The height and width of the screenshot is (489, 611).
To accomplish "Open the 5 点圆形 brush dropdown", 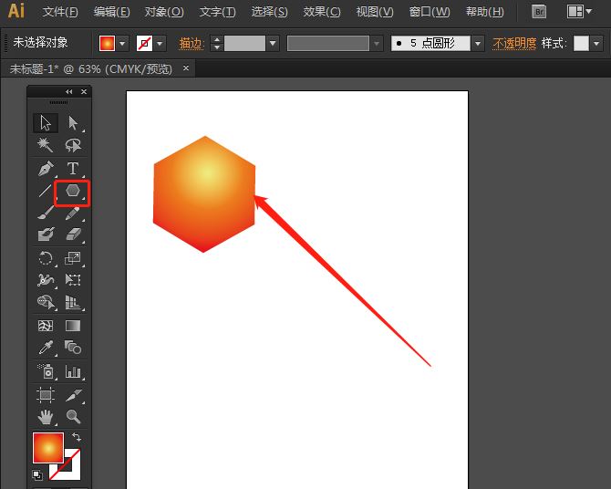I will coord(479,43).
